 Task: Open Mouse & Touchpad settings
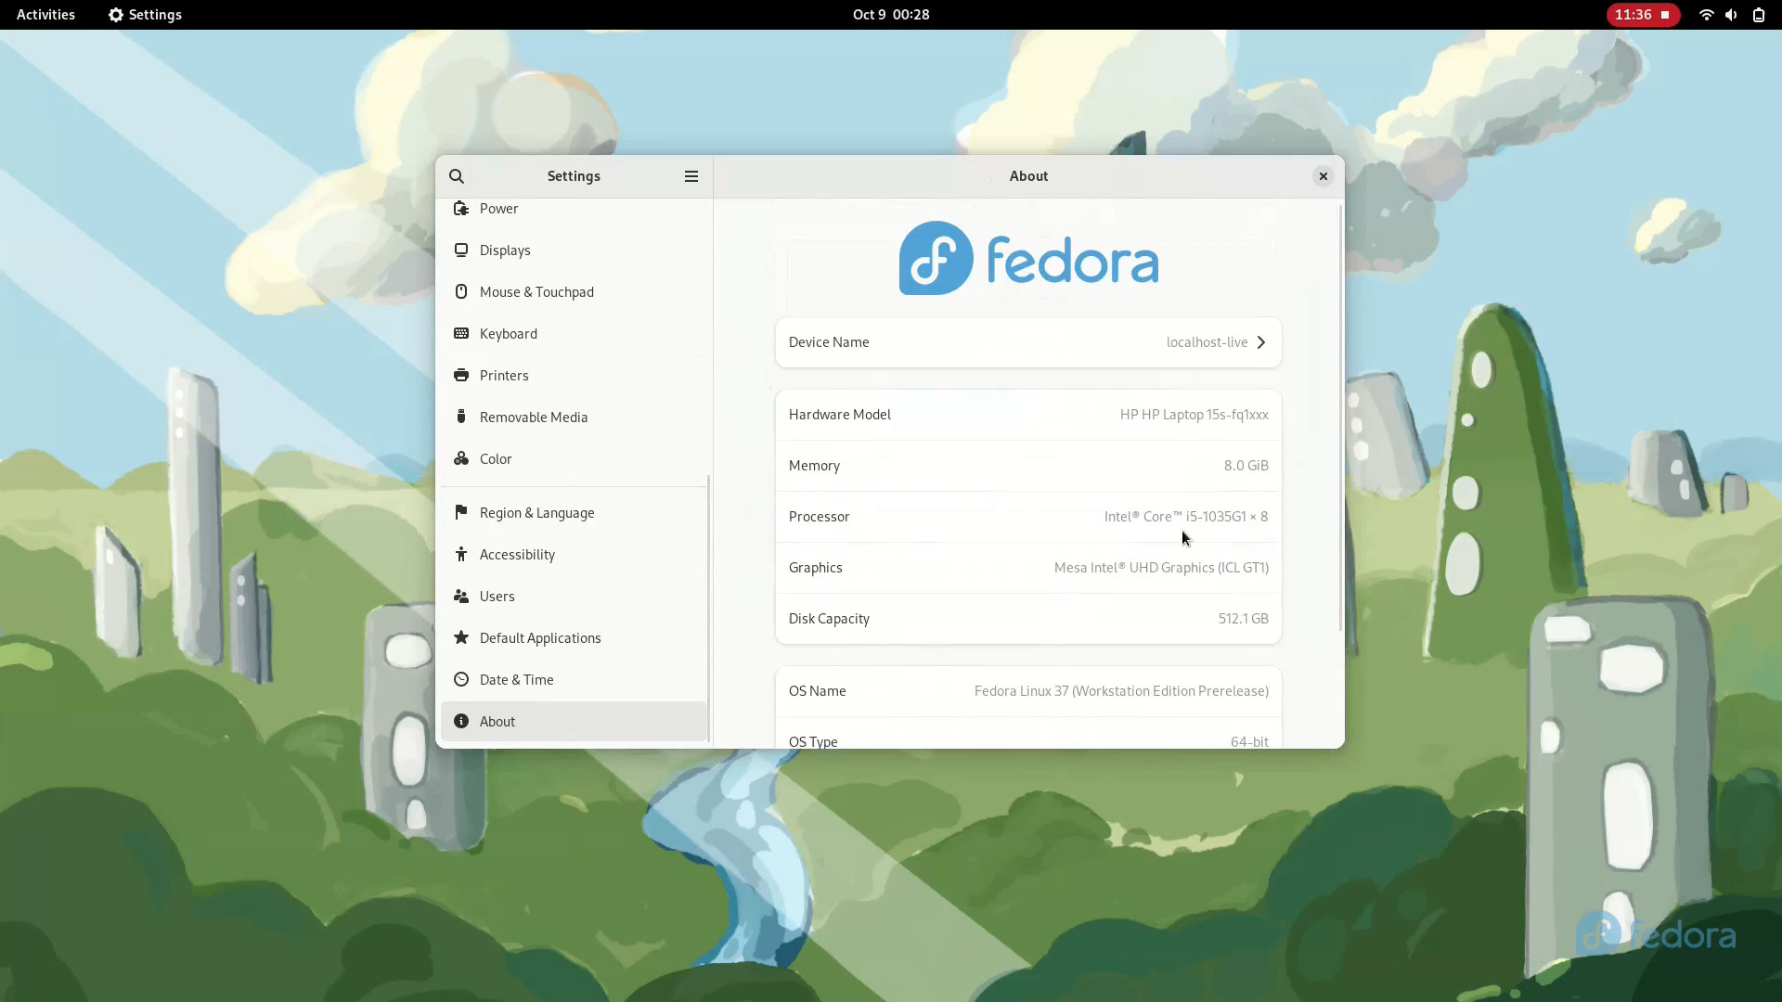point(536,291)
